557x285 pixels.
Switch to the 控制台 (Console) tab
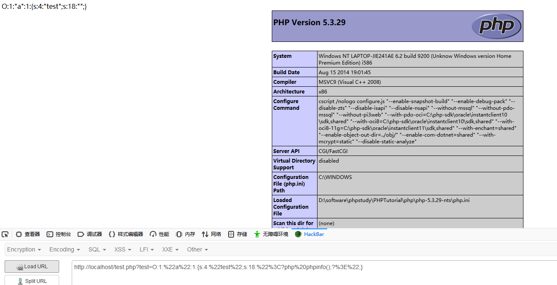[59, 234]
